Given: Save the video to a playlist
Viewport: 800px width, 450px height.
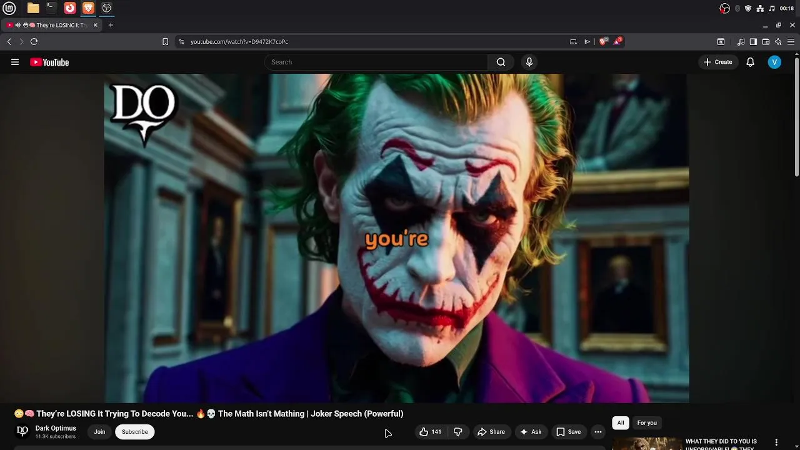Looking at the screenshot, I should pos(569,432).
